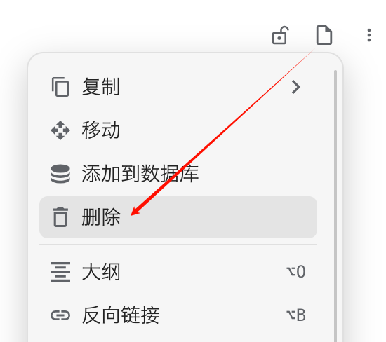This screenshot has width=386, height=342.
Task: Click the copy icon beside 复制
Action: tap(60, 87)
